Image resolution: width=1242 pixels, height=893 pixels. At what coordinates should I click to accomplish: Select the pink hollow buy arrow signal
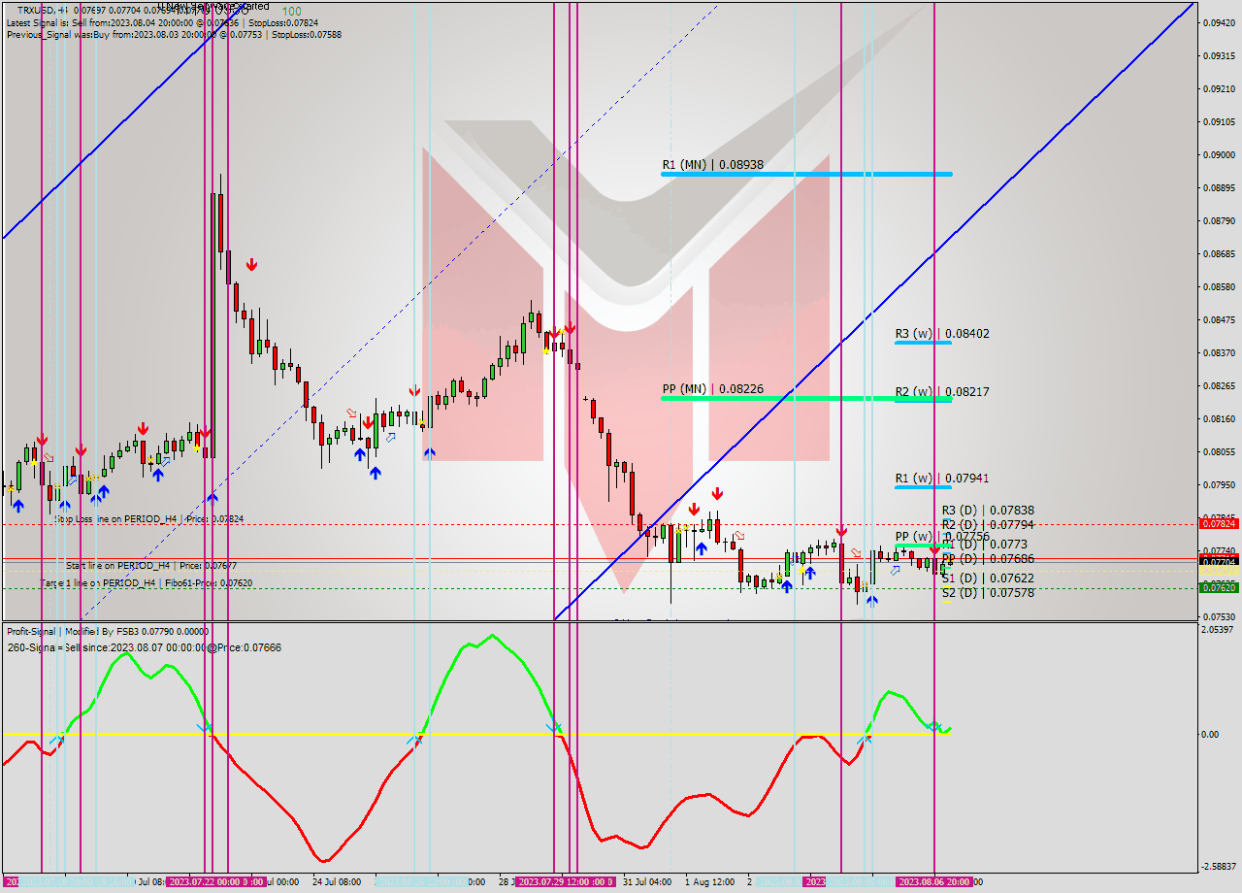pyautogui.click(x=391, y=438)
